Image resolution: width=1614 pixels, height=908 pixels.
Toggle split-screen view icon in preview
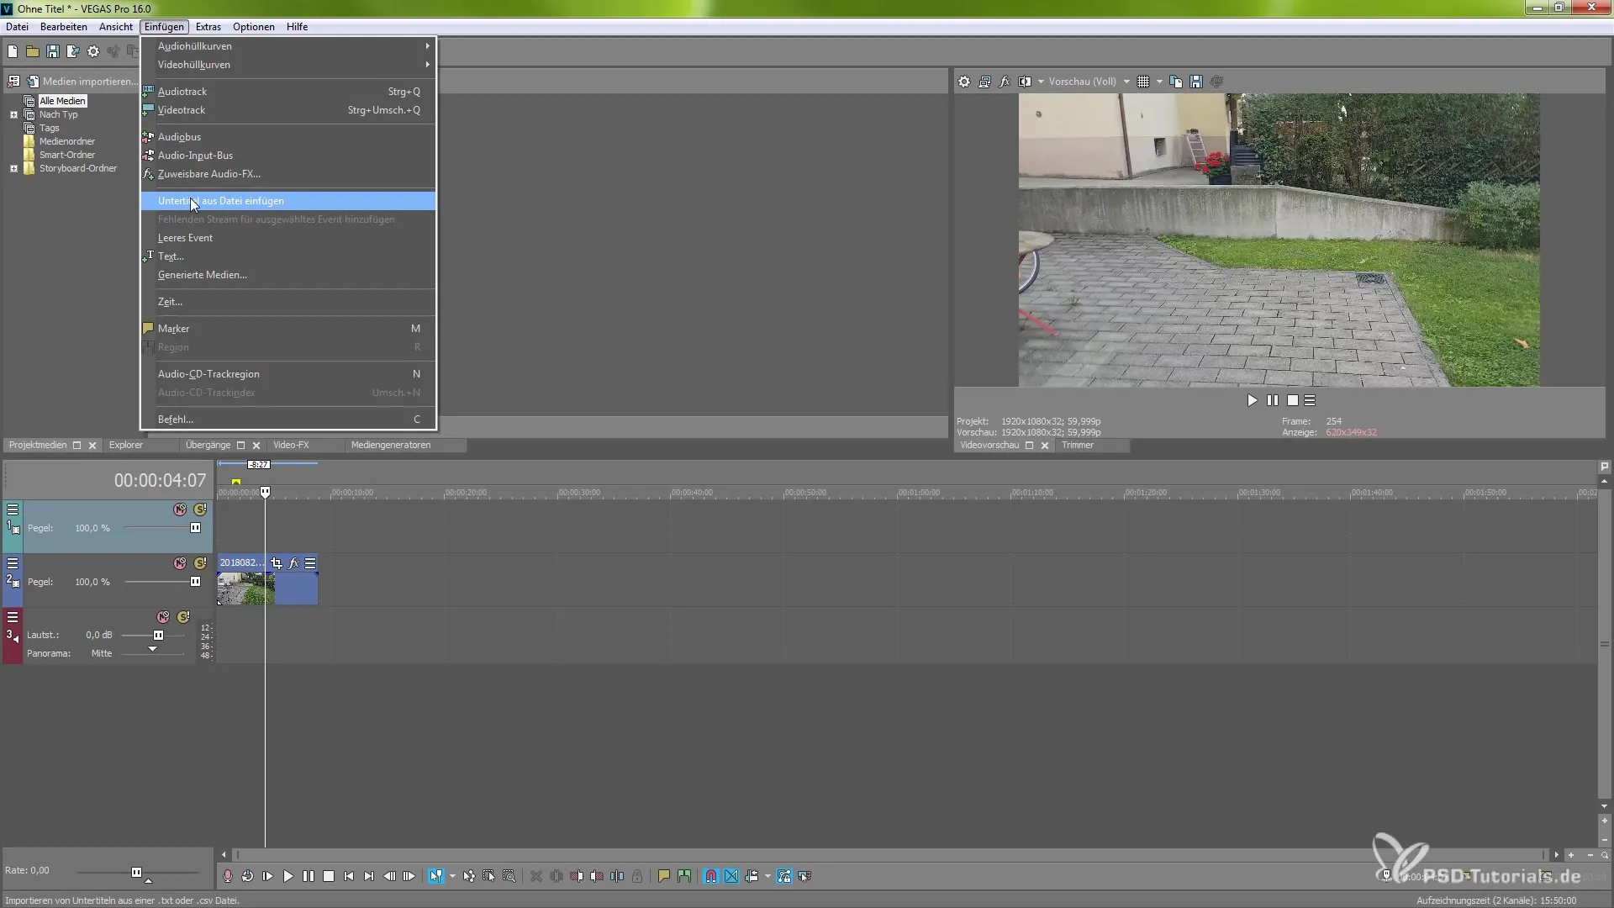pyautogui.click(x=1025, y=82)
